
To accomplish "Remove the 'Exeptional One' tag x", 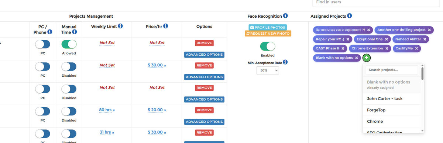I will (387, 39).
